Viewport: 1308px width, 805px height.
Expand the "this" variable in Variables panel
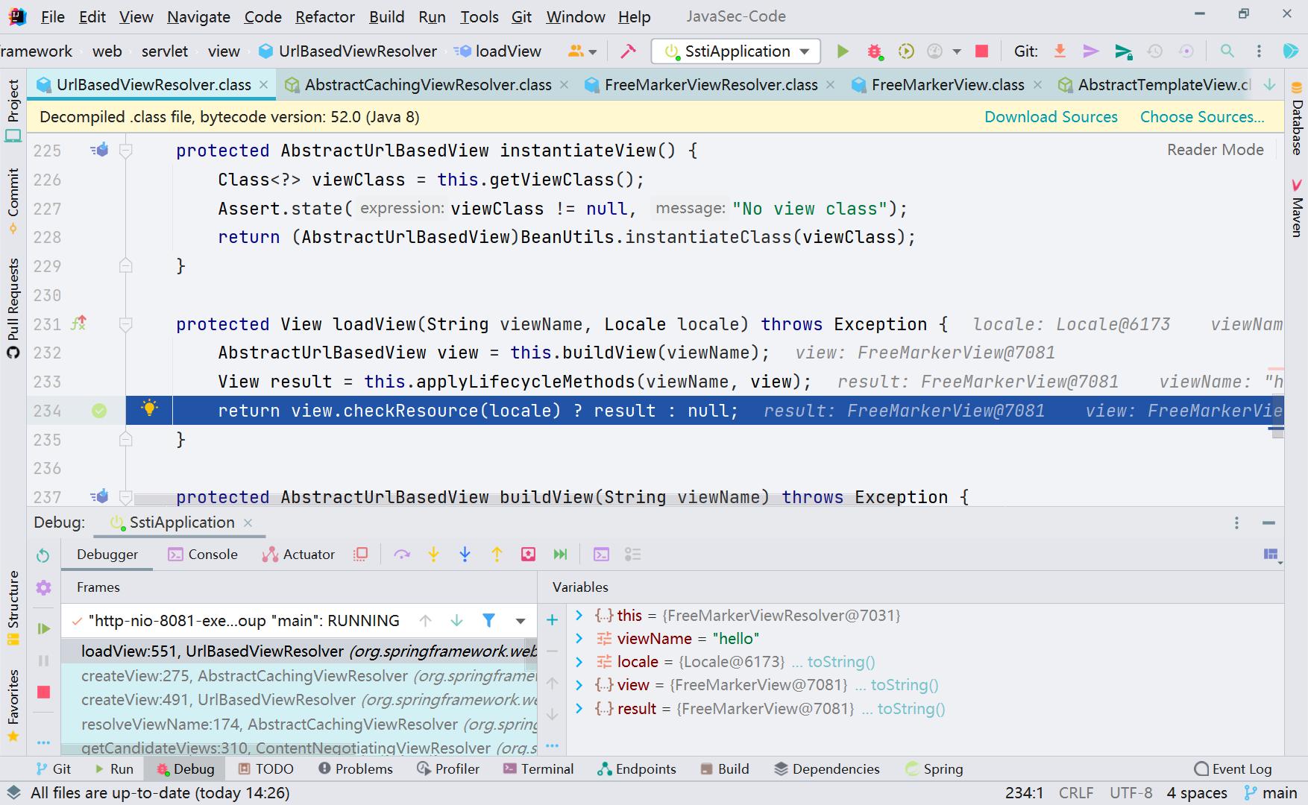coord(580,616)
